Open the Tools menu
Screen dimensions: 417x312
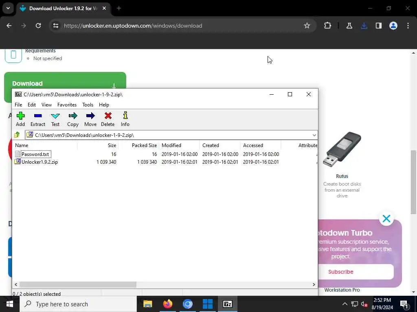point(88,105)
